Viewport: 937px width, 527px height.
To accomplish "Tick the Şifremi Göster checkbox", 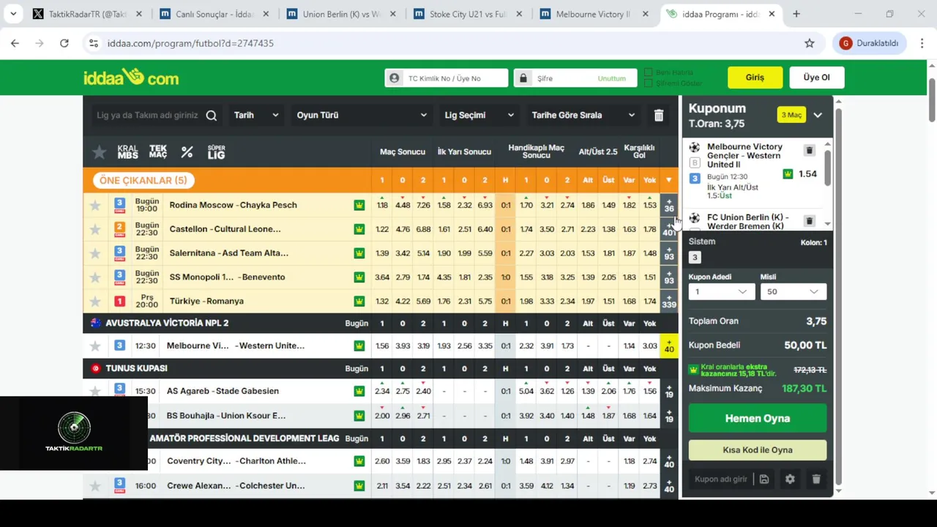I will 649,83.
